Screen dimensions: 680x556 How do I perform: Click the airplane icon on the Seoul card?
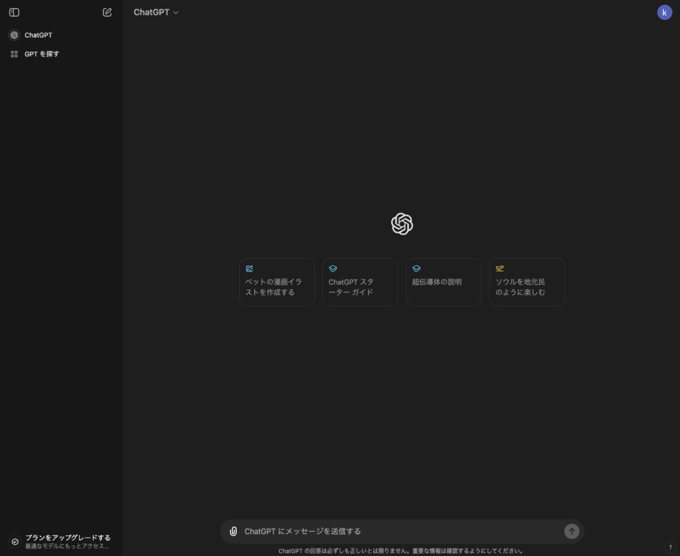pos(500,268)
